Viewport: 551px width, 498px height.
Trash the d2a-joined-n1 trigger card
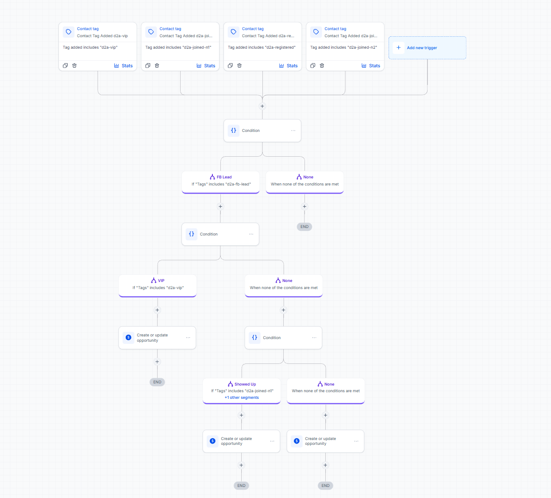click(157, 66)
